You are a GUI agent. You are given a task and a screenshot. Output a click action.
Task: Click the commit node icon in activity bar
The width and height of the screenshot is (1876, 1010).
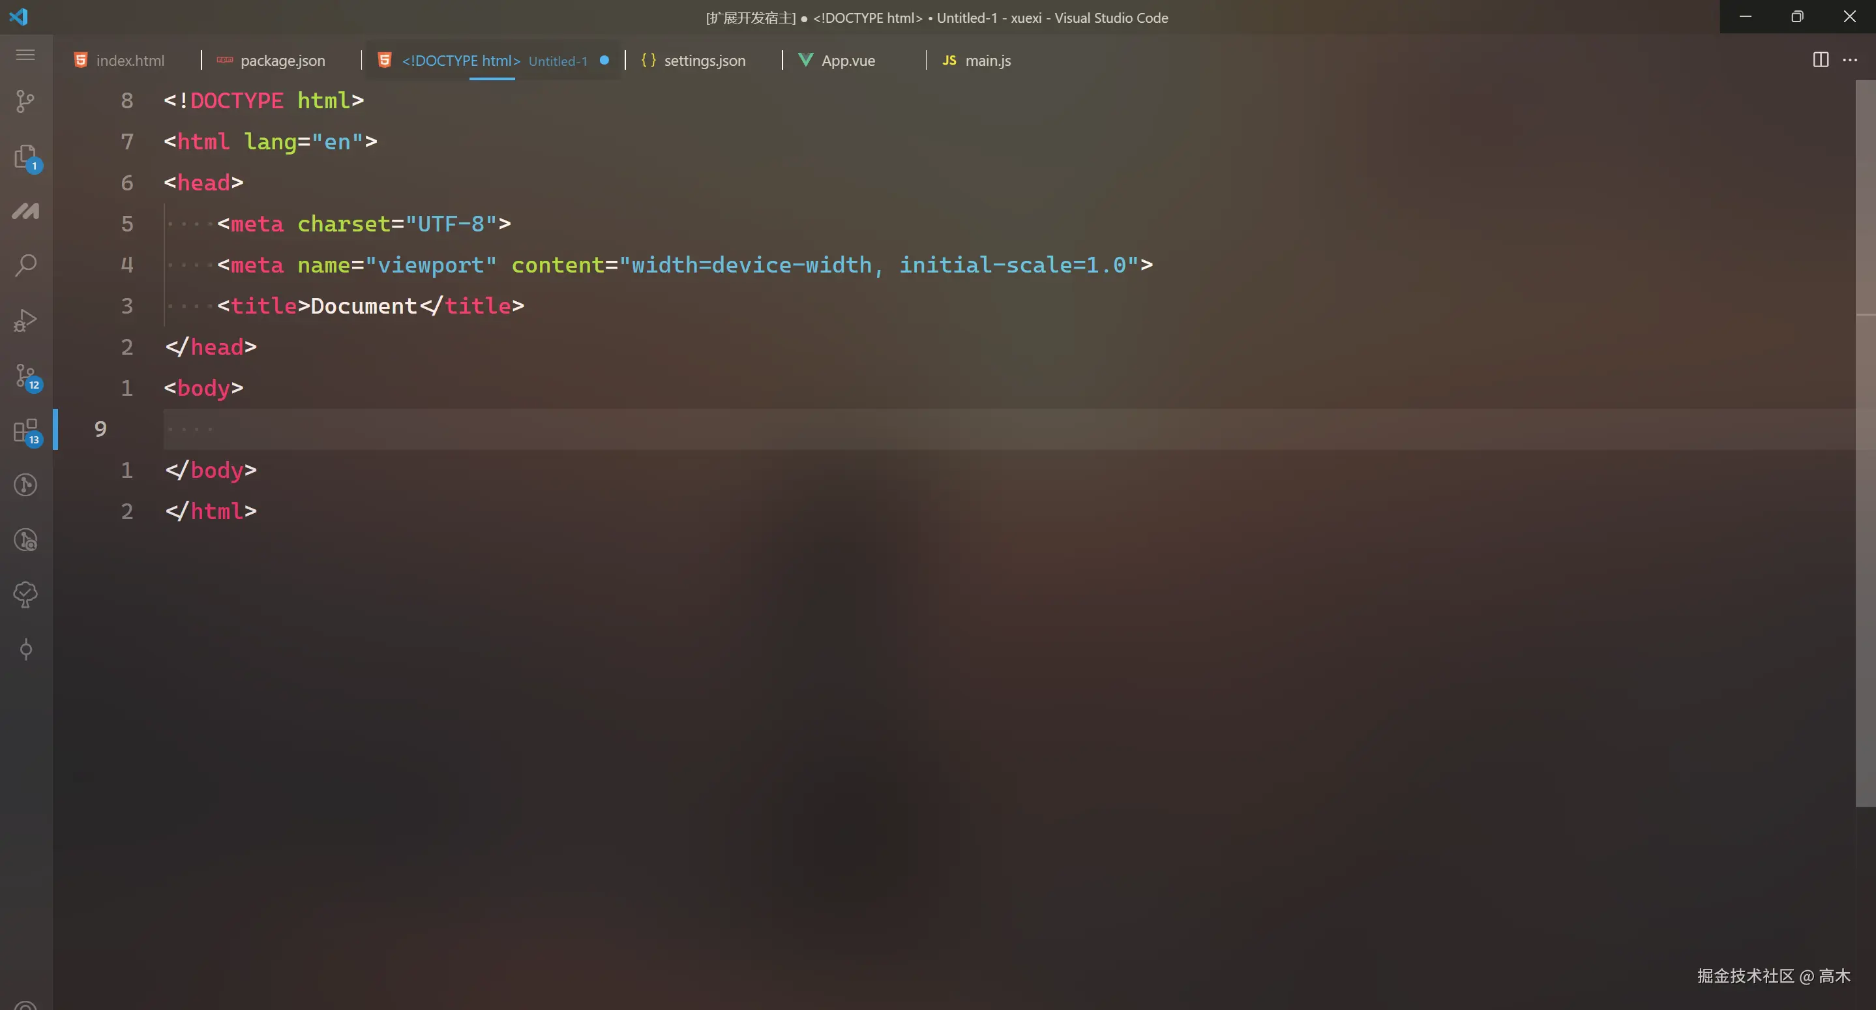pos(25,649)
